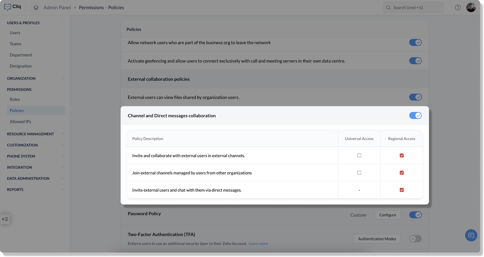Open the Learn more link
Image resolution: width=484 pixels, height=257 pixels.
[x=258, y=244]
